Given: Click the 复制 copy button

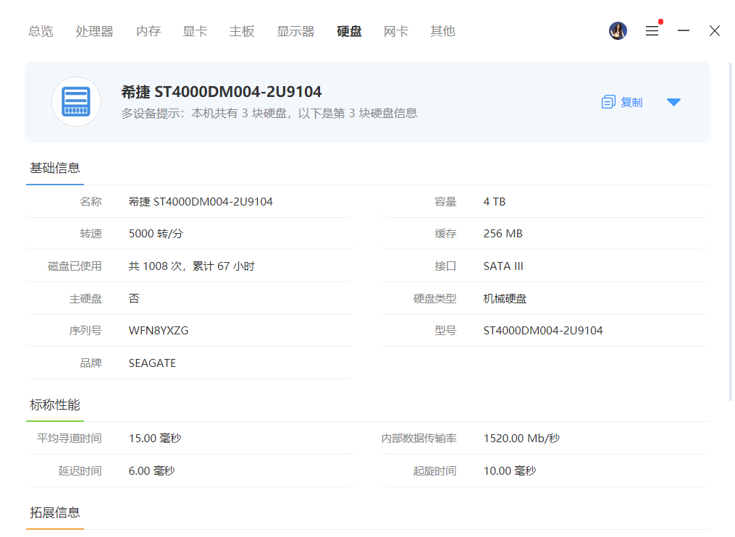Looking at the screenshot, I should [621, 102].
